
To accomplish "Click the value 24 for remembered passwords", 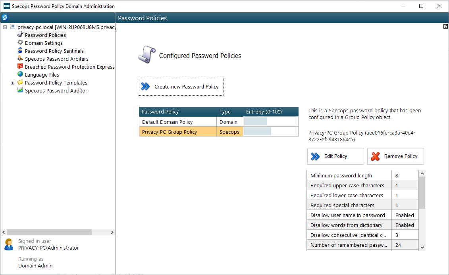I will [x=398, y=245].
